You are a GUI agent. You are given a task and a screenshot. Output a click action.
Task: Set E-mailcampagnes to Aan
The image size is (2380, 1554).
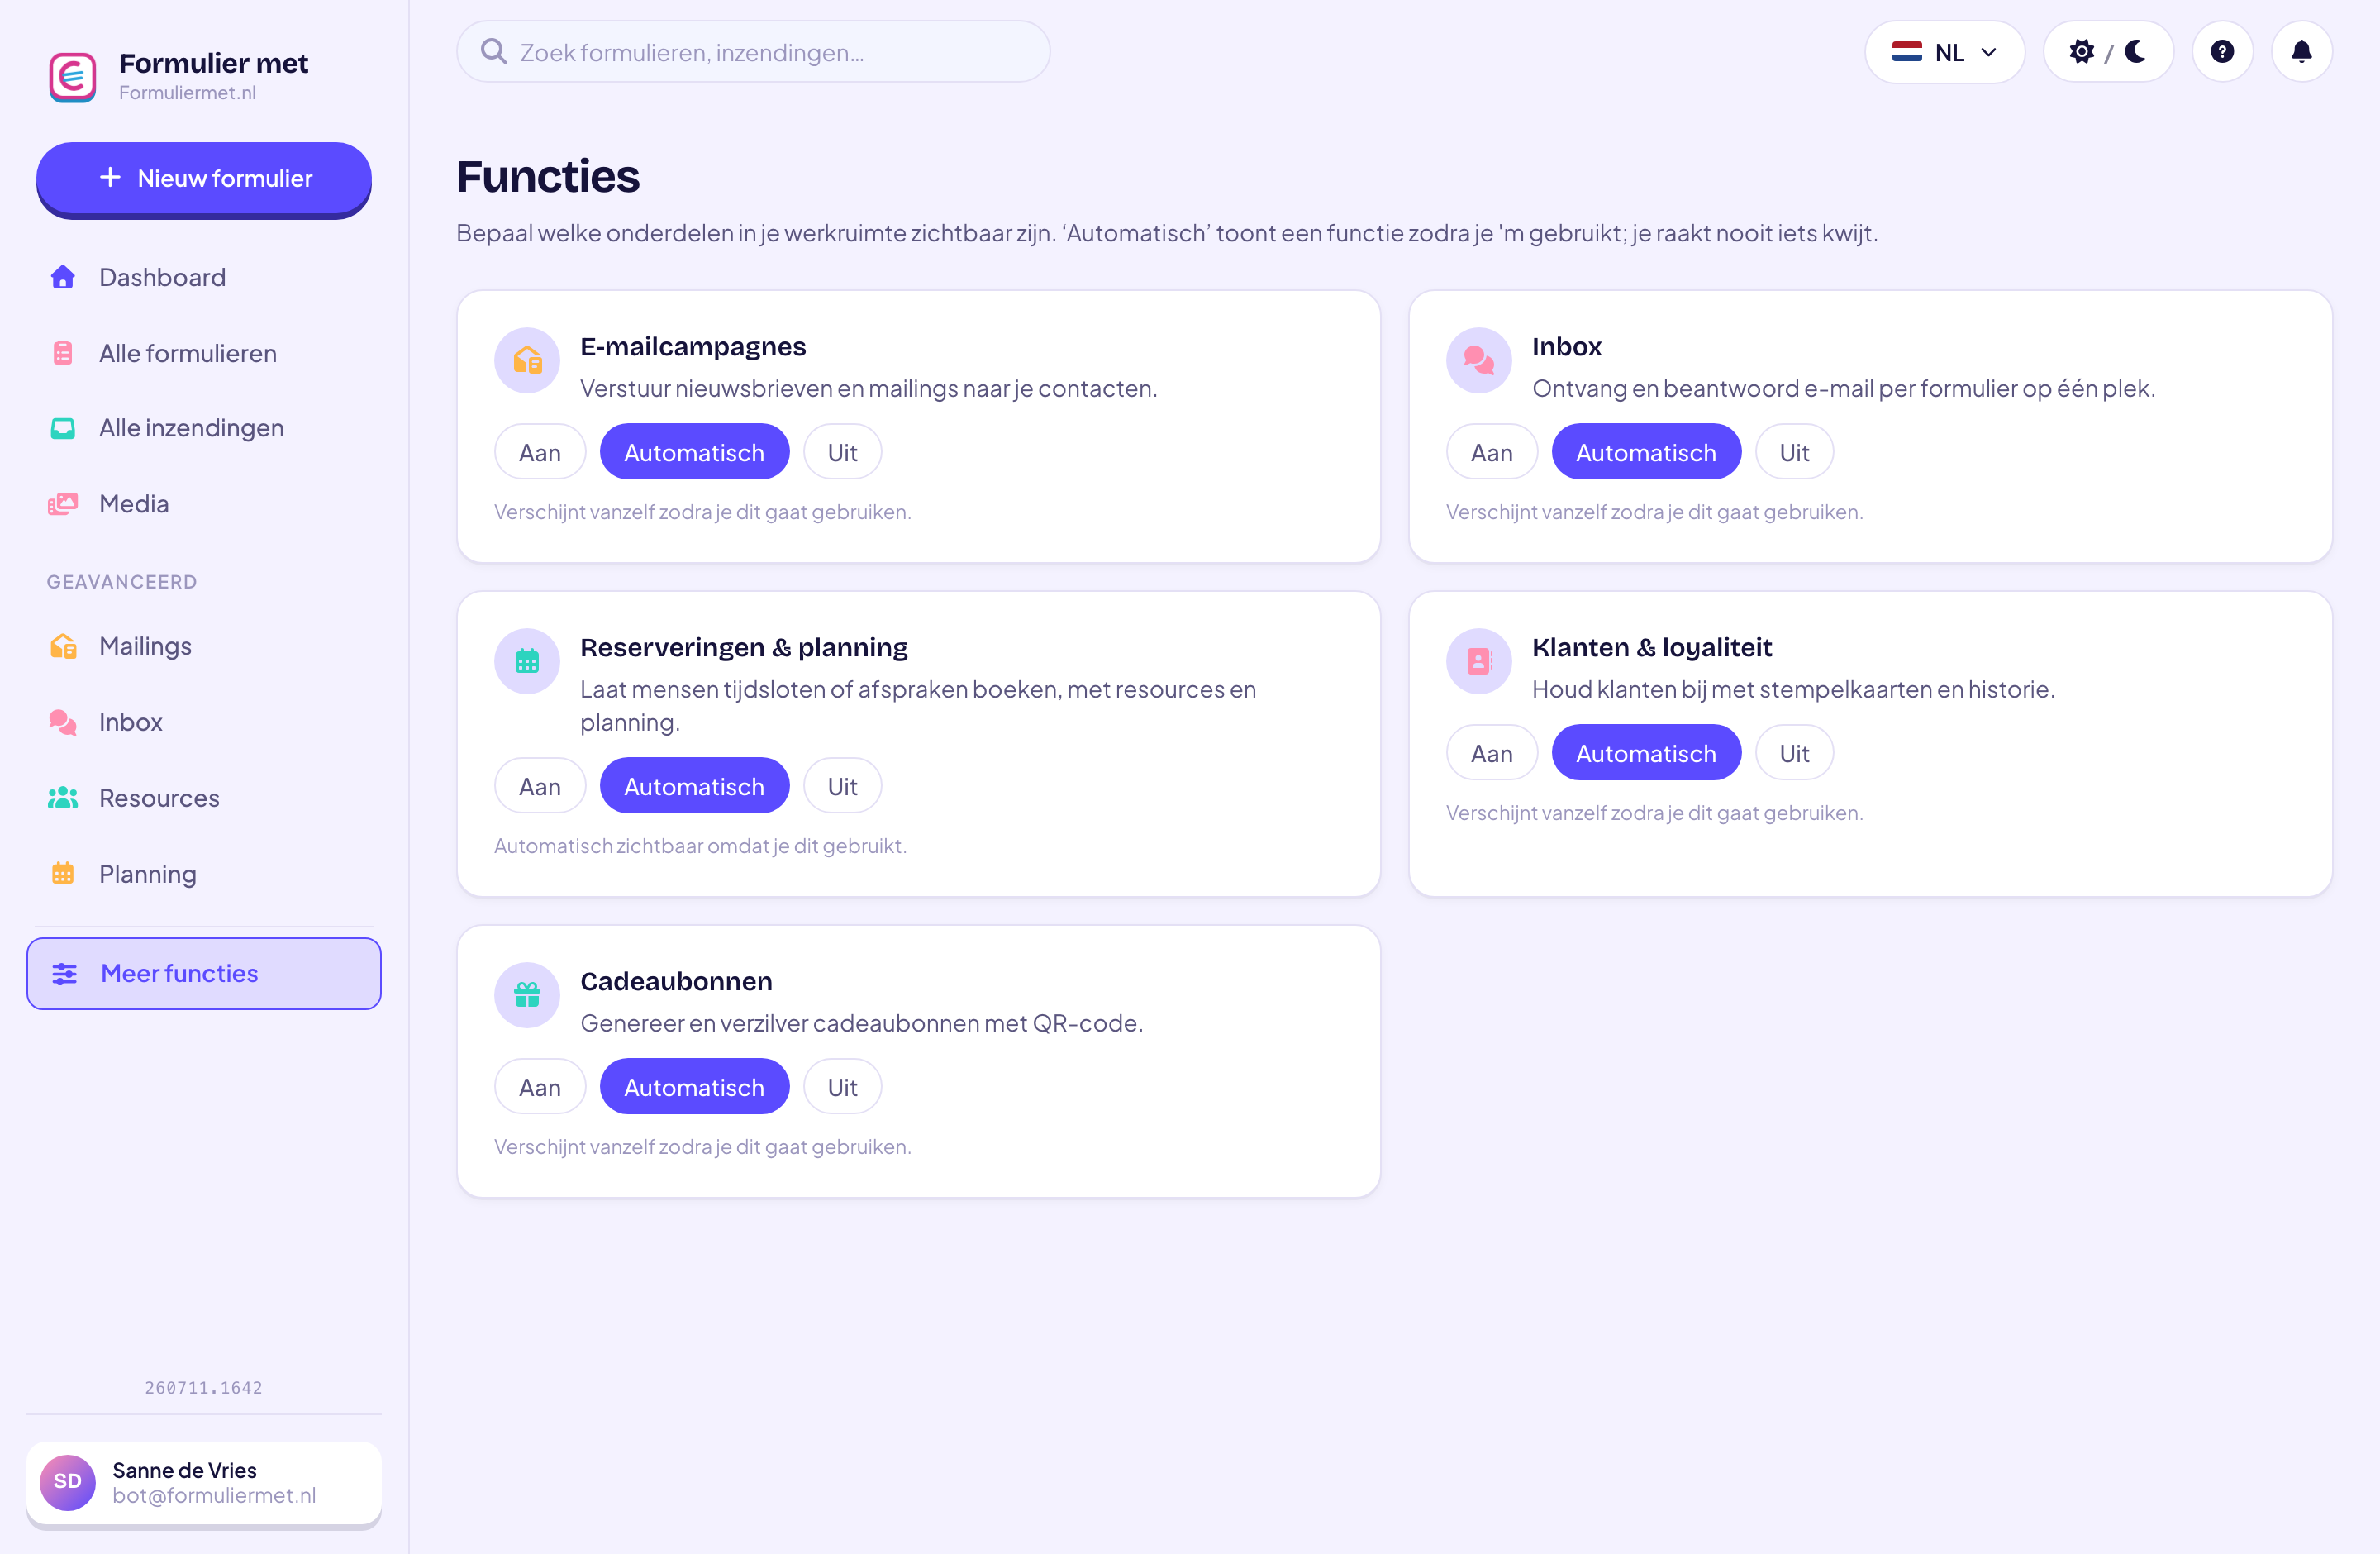tap(540, 452)
